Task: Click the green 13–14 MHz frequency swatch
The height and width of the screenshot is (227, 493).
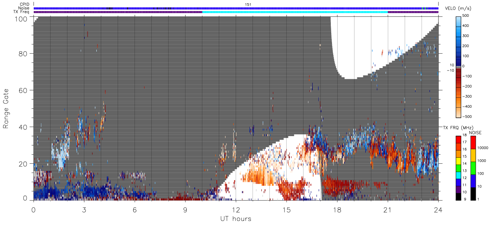Action: (458, 168)
